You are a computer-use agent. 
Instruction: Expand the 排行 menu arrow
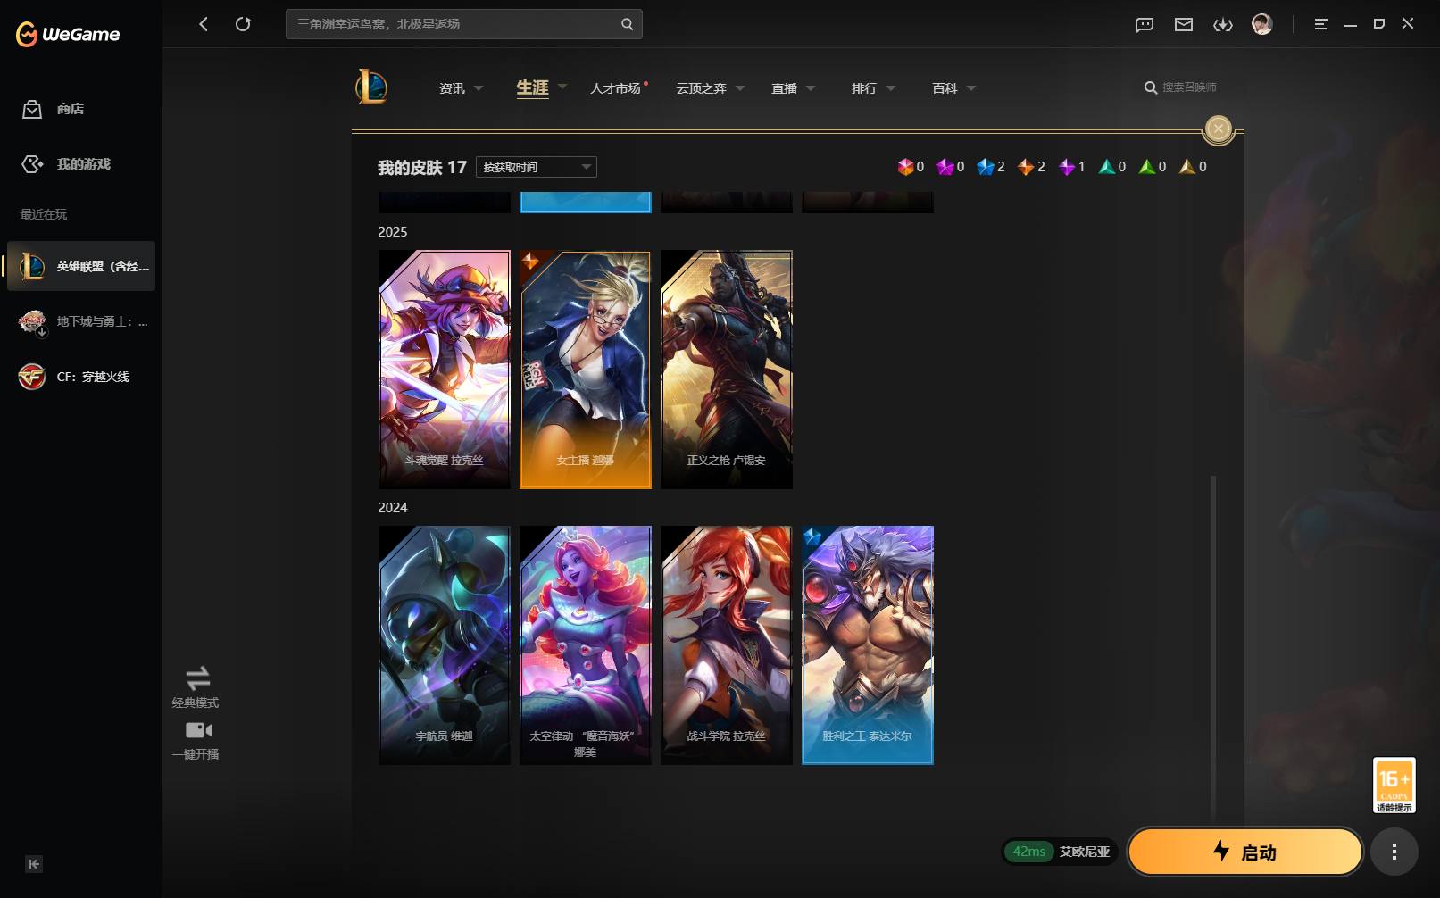coord(891,88)
